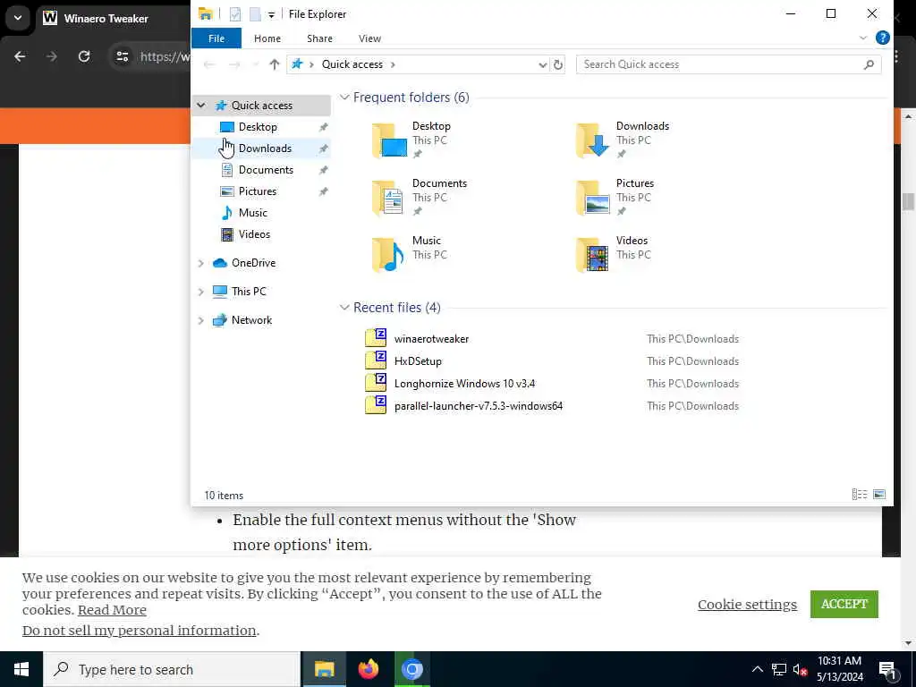Open Chromium browser from the taskbar
916x687 pixels.
click(411, 669)
